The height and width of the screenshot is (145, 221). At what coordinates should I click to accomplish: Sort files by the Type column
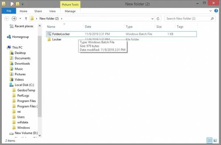point(129,27)
